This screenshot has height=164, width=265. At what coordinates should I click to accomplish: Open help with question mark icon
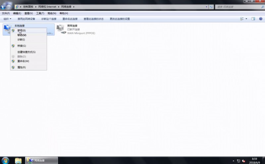click(x=261, y=19)
